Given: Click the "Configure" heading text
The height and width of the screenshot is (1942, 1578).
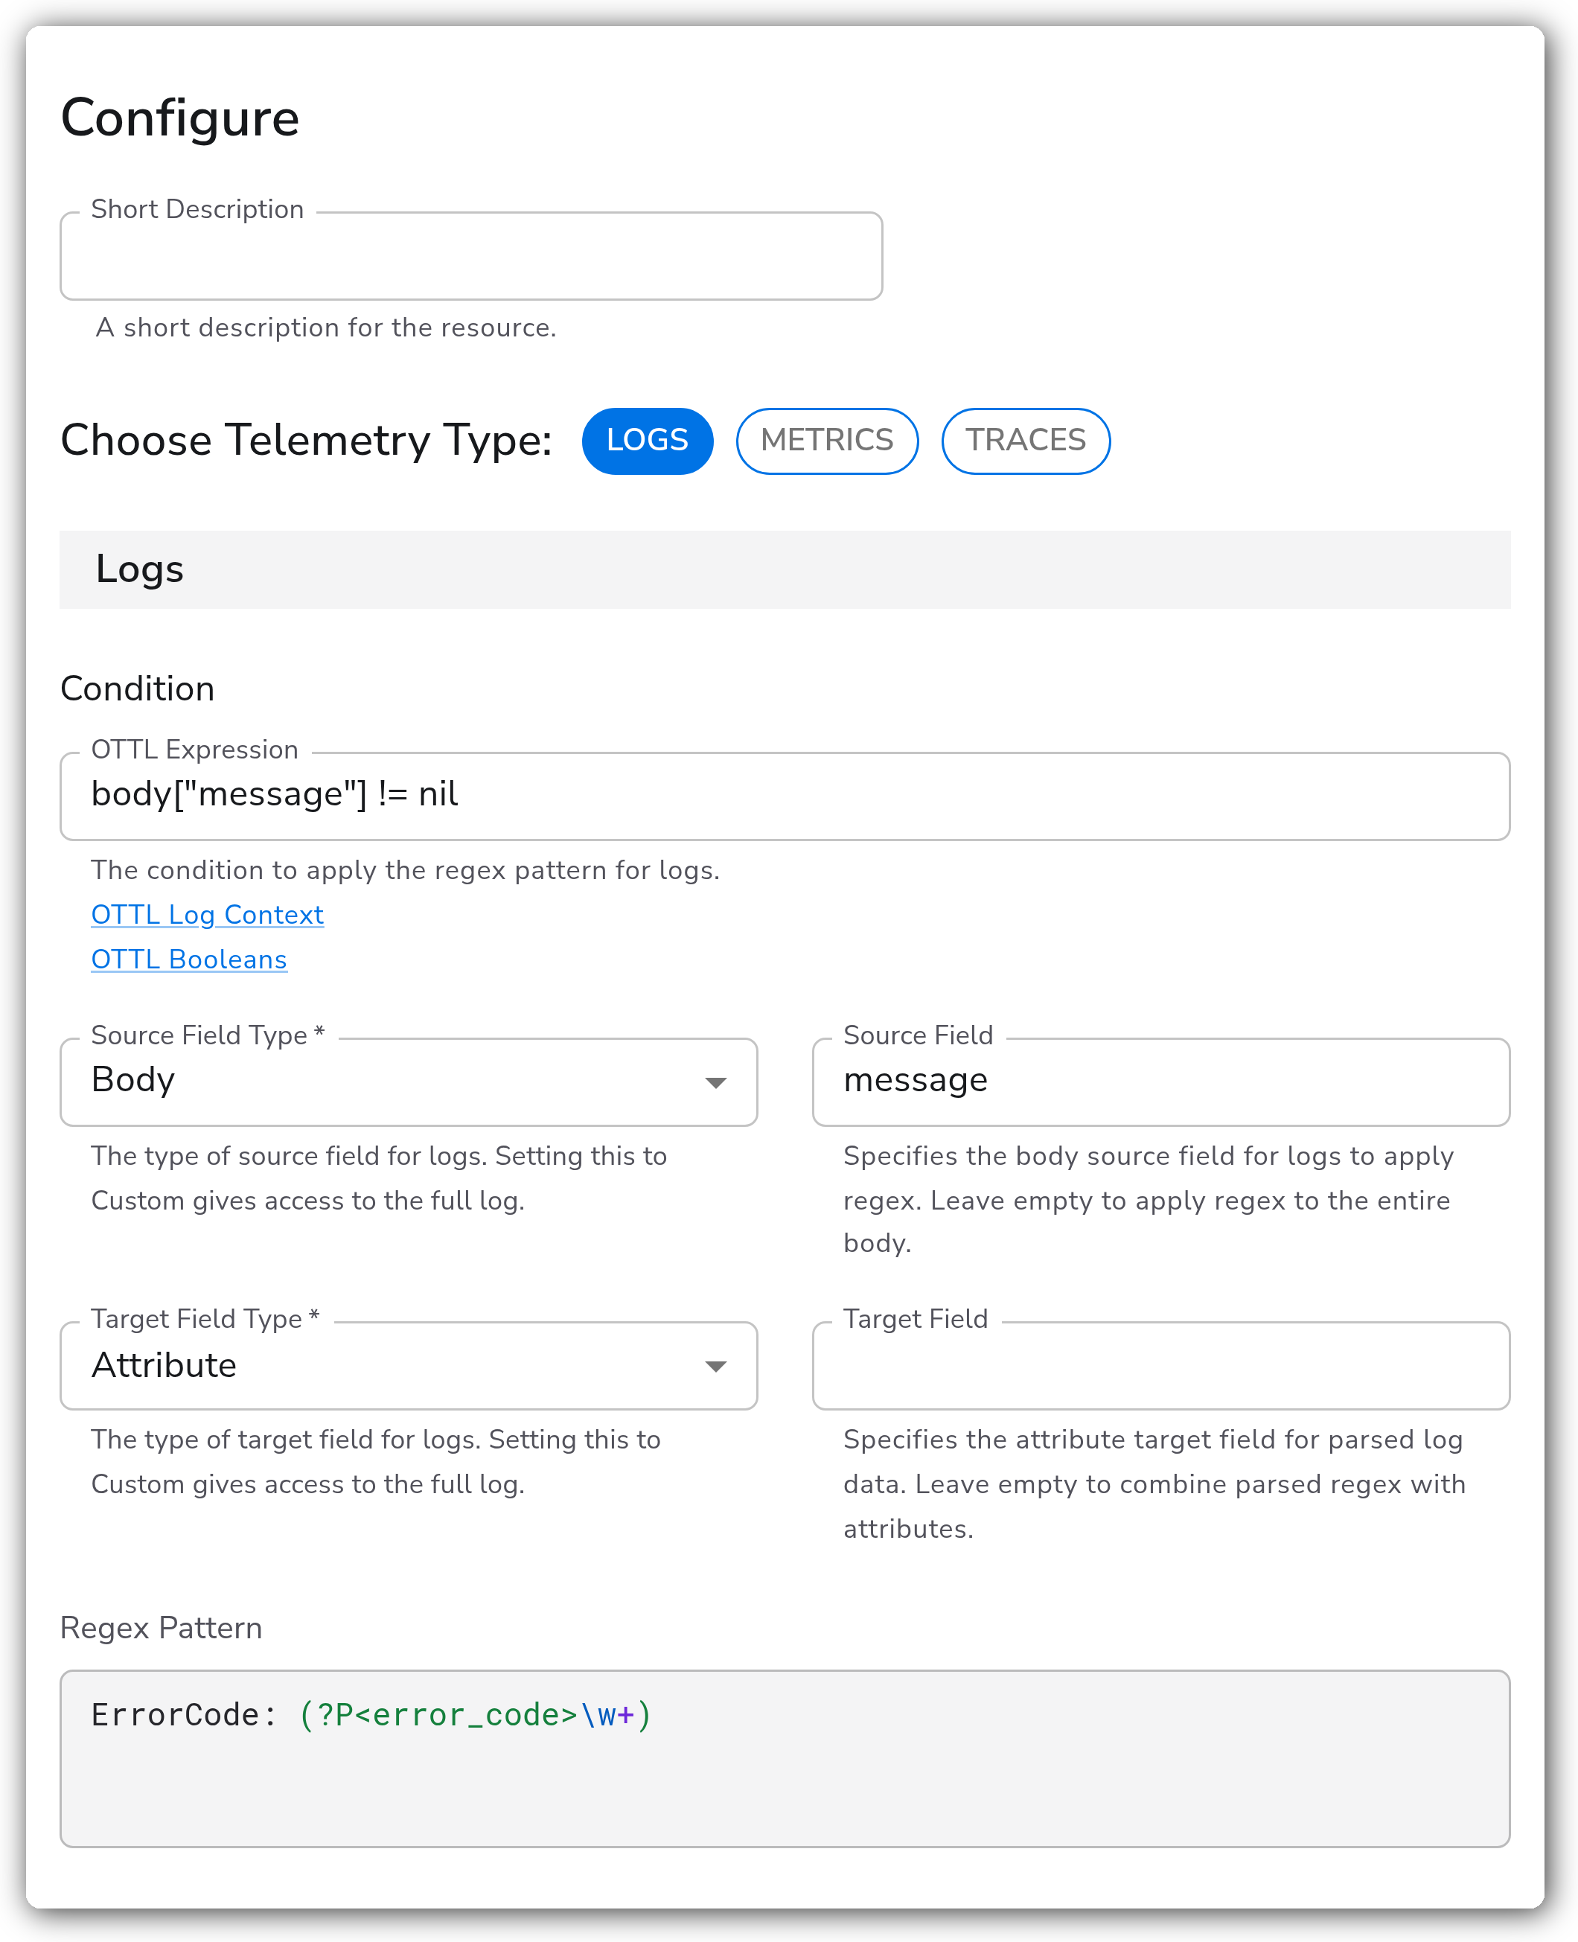Looking at the screenshot, I should pyautogui.click(x=180, y=118).
